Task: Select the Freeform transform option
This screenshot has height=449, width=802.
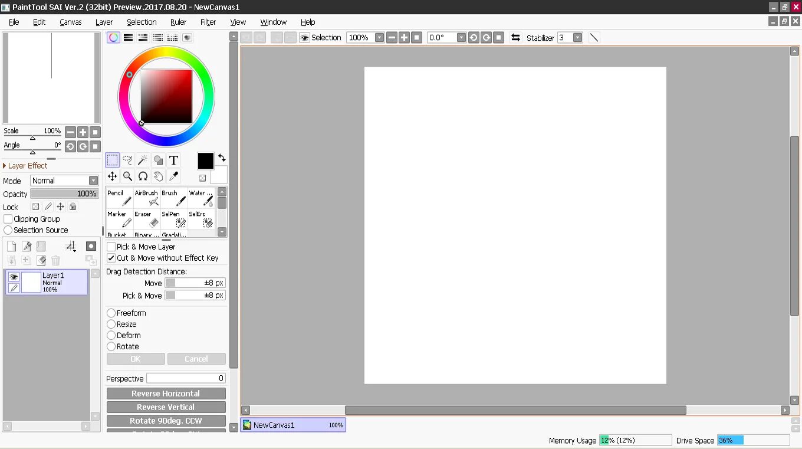Action: 111,313
